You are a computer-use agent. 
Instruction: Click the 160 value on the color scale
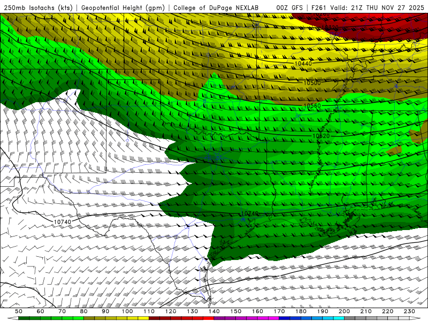[257, 311]
